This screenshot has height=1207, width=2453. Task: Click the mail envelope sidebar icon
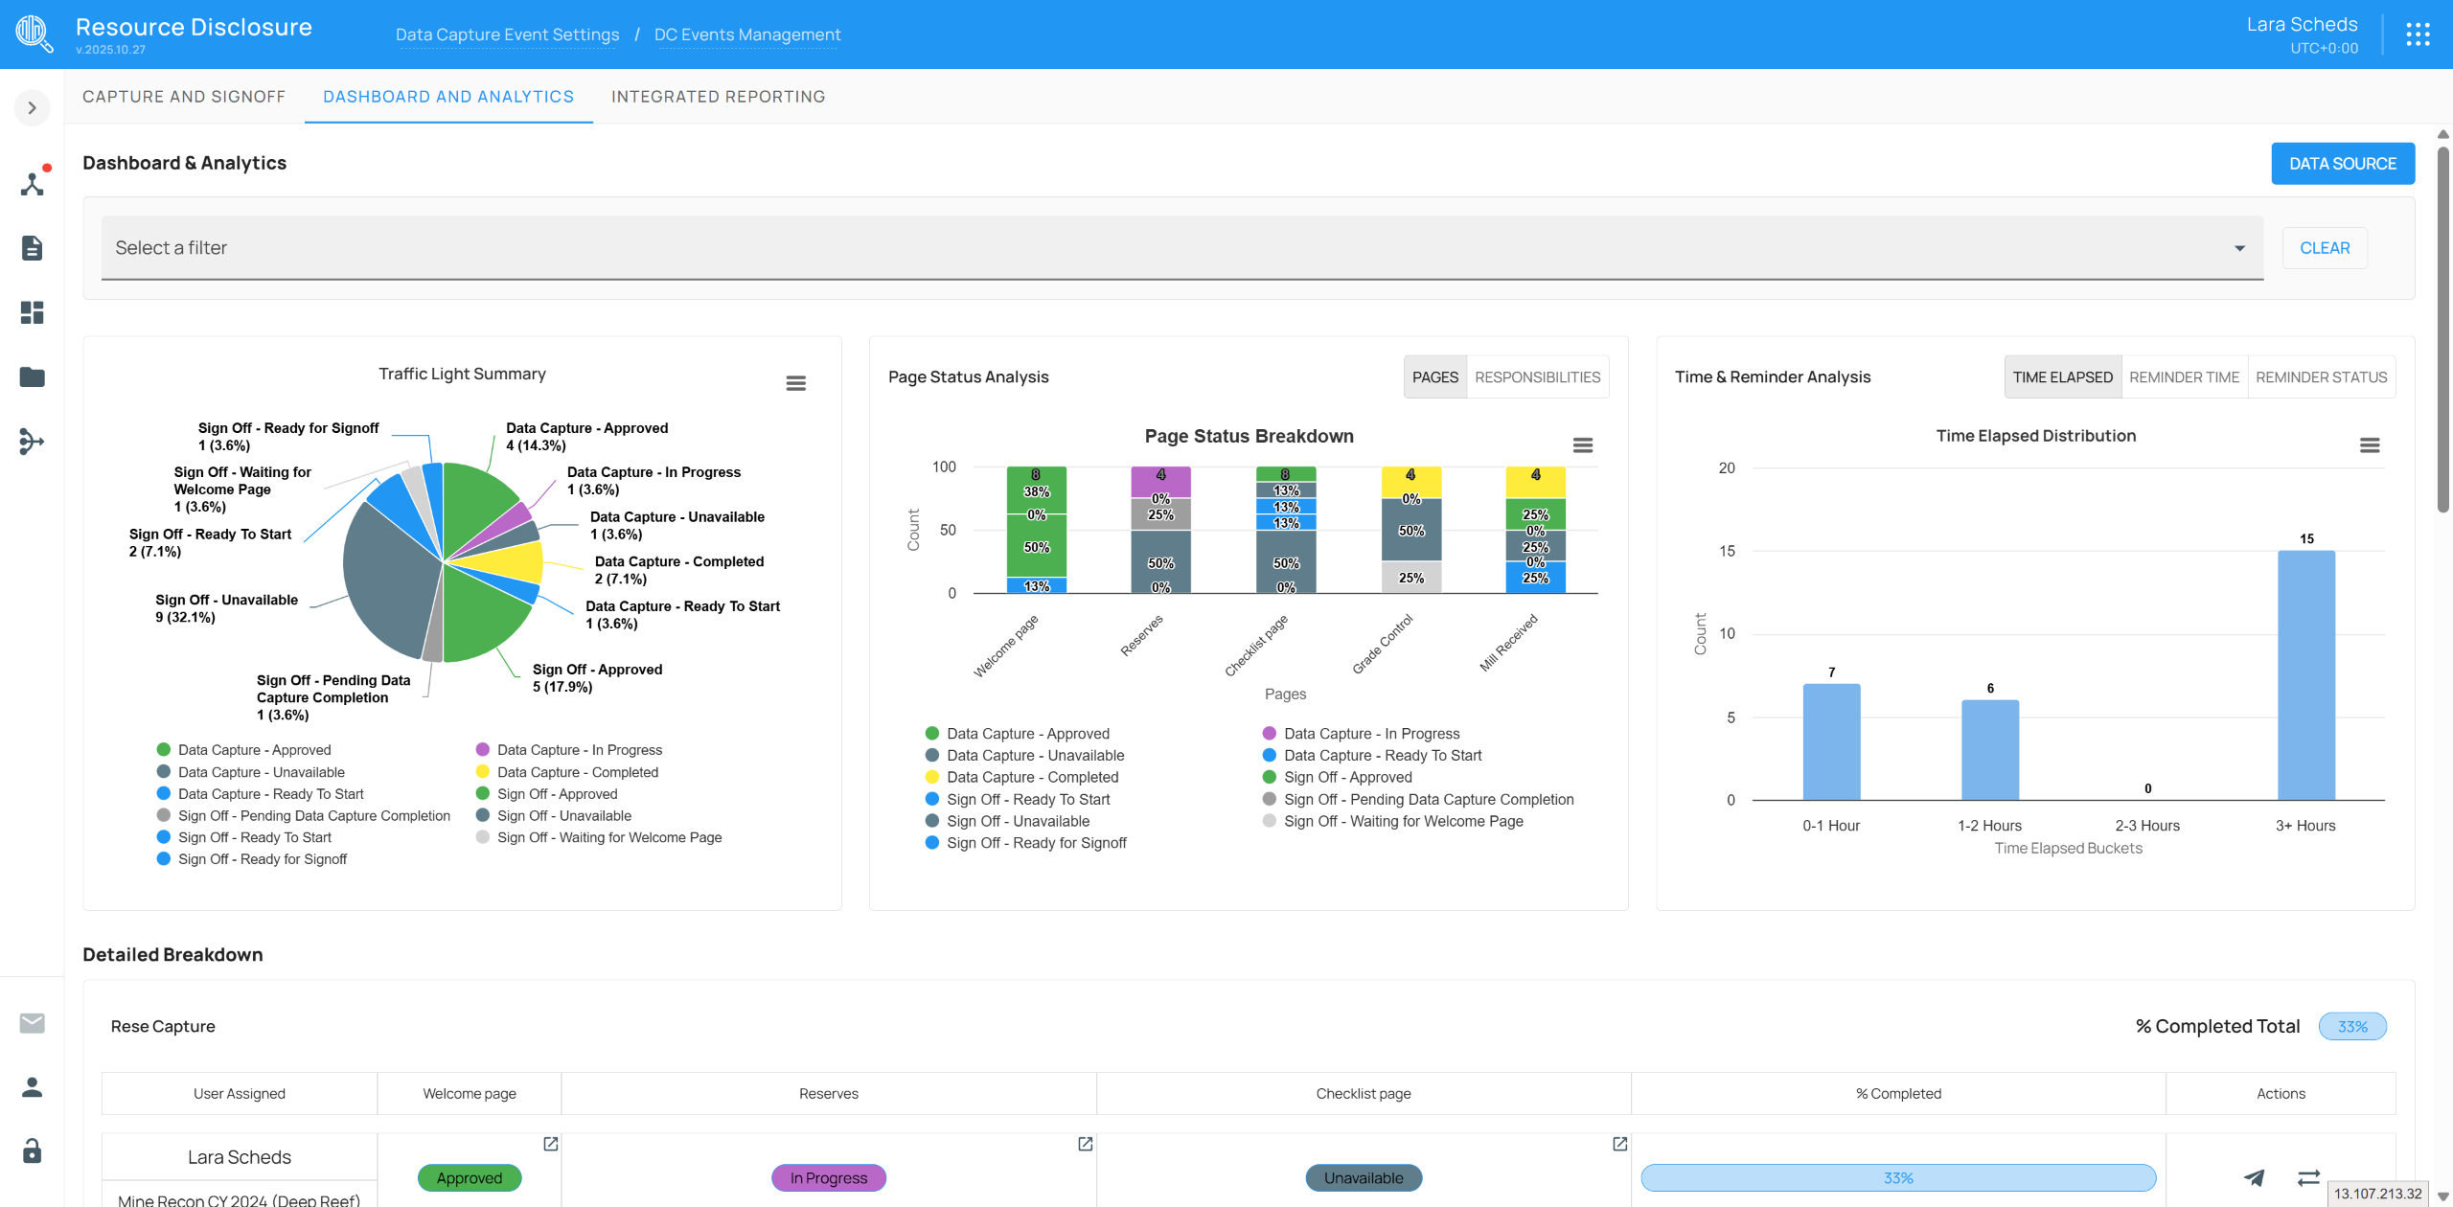[32, 1023]
